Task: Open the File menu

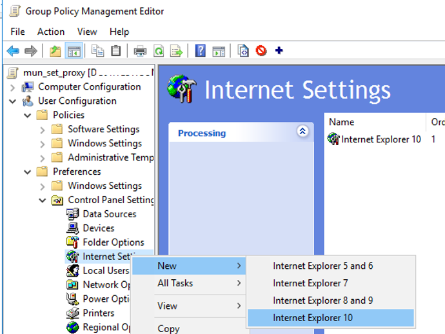Action: pyautogui.click(x=17, y=32)
